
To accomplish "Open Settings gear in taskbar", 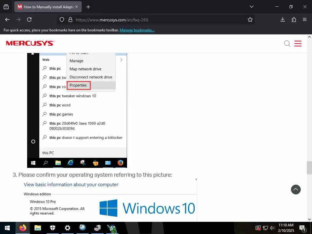I will click(67, 228).
